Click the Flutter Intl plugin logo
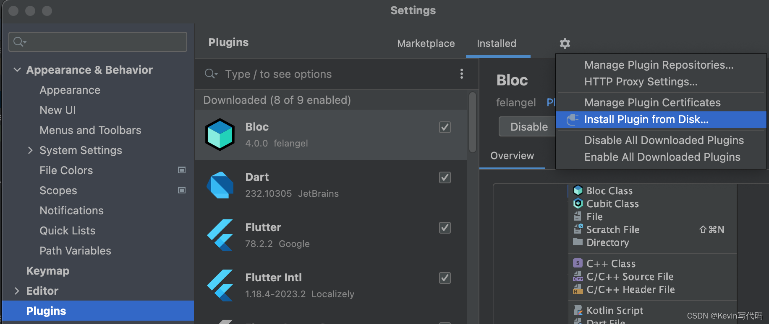The image size is (769, 324). click(x=220, y=285)
